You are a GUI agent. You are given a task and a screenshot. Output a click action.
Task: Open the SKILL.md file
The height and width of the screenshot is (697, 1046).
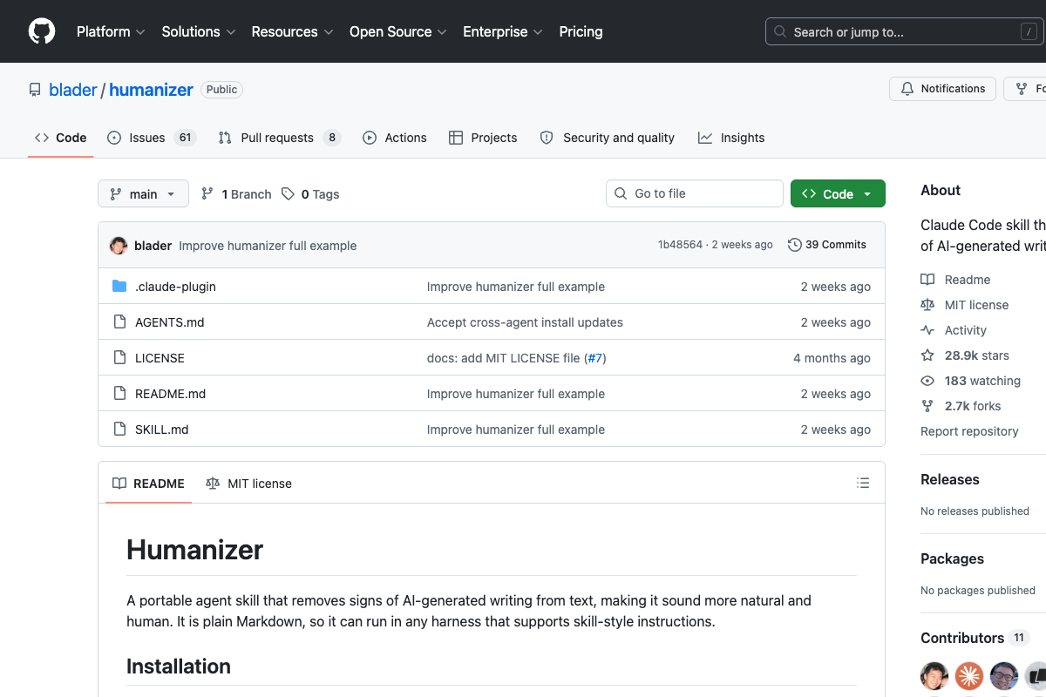(162, 430)
